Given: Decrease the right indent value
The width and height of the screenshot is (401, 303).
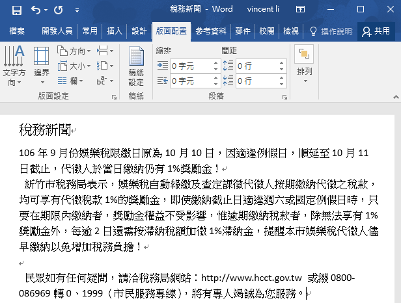Looking at the screenshot, I should pos(216,85).
